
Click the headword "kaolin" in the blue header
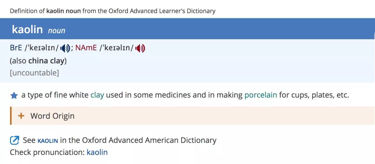[x=27, y=30]
